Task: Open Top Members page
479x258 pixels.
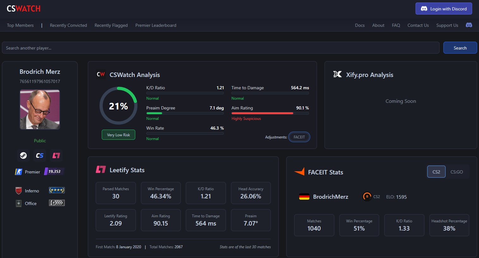Action: tap(20, 25)
